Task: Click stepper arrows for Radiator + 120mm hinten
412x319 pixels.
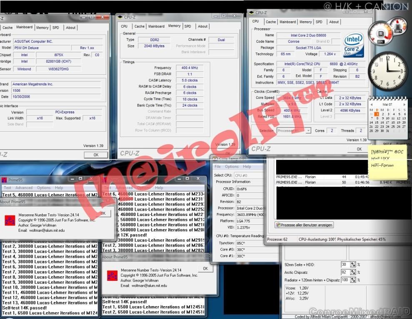Action: click(353, 280)
